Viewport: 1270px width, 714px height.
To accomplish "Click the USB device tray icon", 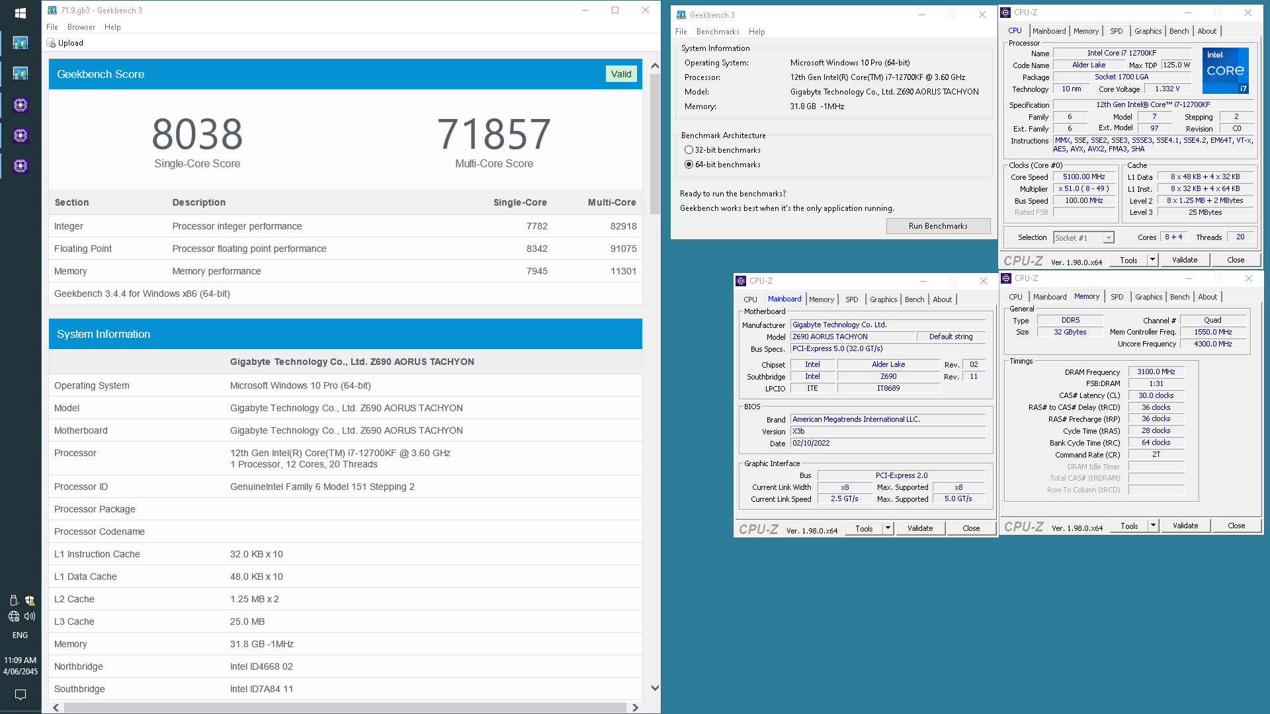I will (x=14, y=600).
